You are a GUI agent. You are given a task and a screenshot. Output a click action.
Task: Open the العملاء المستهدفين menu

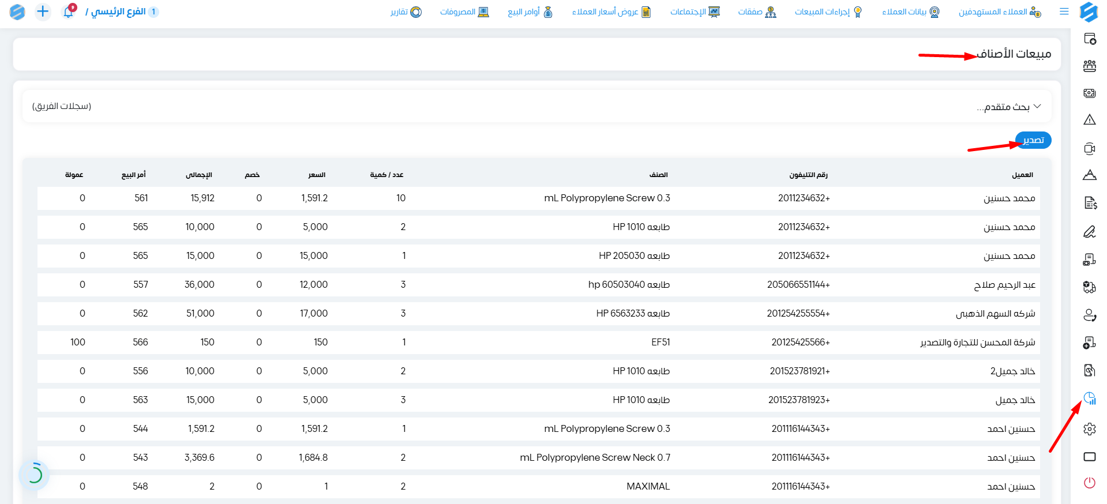(x=1000, y=12)
